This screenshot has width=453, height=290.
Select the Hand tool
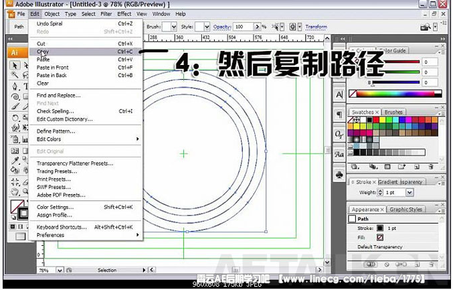pyautogui.click(x=15, y=192)
